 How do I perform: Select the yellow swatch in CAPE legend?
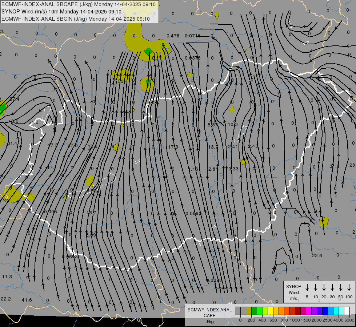pos(271,311)
